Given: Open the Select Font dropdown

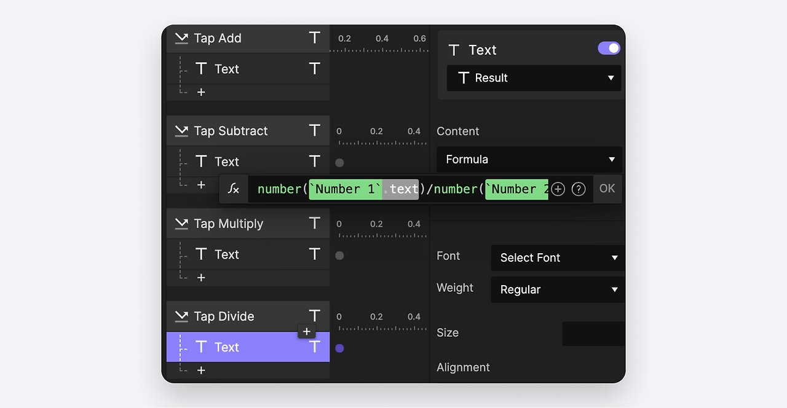Looking at the screenshot, I should pyautogui.click(x=558, y=258).
